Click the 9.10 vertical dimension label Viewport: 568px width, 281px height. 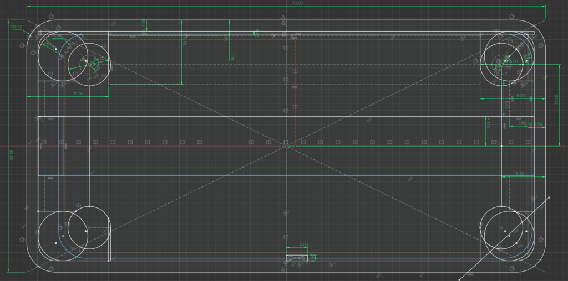(x=185, y=41)
